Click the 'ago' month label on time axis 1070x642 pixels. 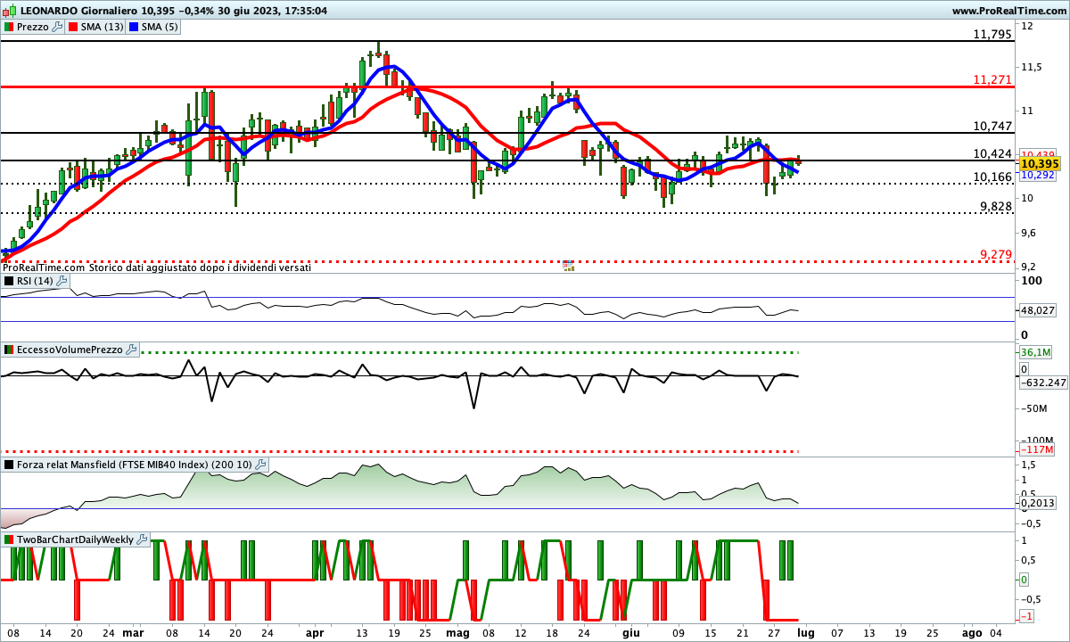pyautogui.click(x=970, y=632)
